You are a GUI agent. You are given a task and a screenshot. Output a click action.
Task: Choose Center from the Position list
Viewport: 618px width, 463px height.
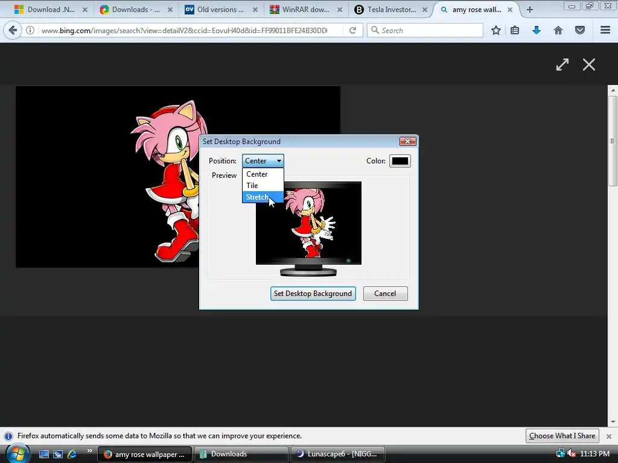click(x=263, y=174)
